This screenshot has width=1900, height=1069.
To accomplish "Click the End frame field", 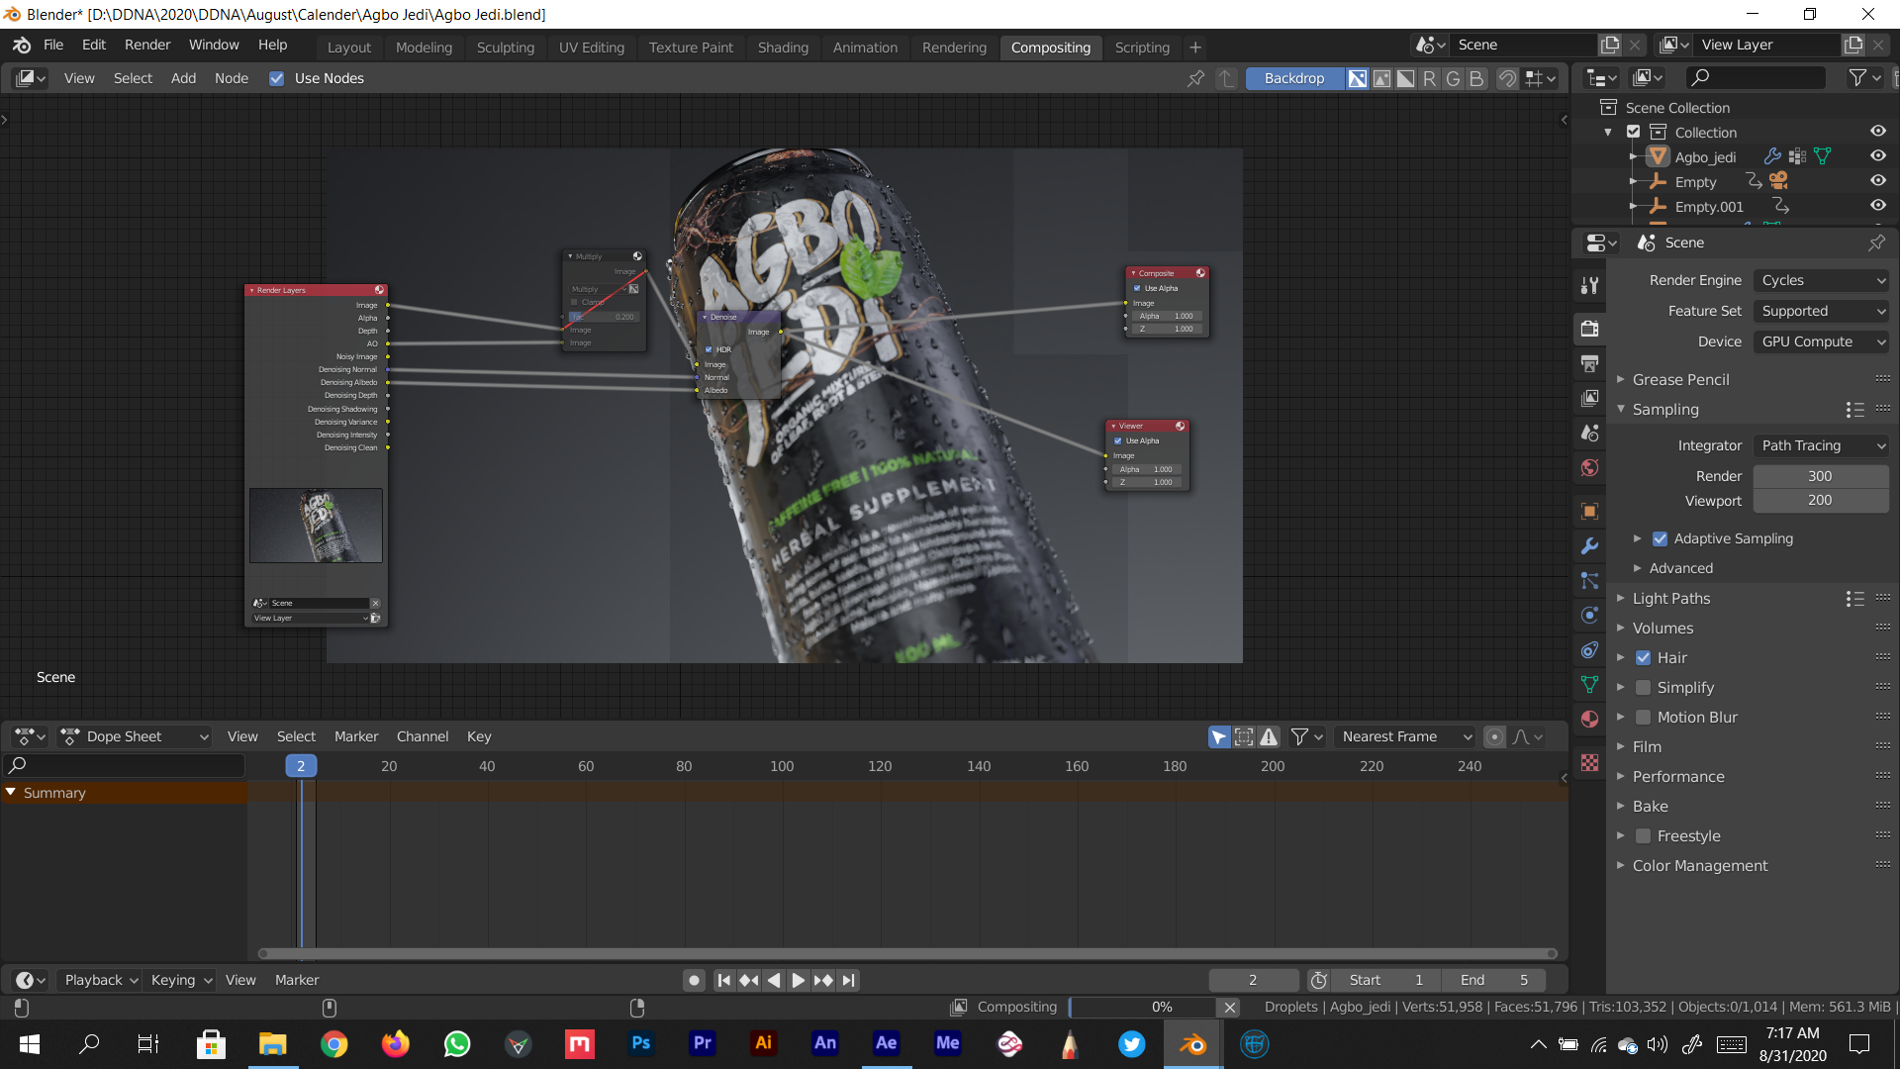I will 1494,980.
